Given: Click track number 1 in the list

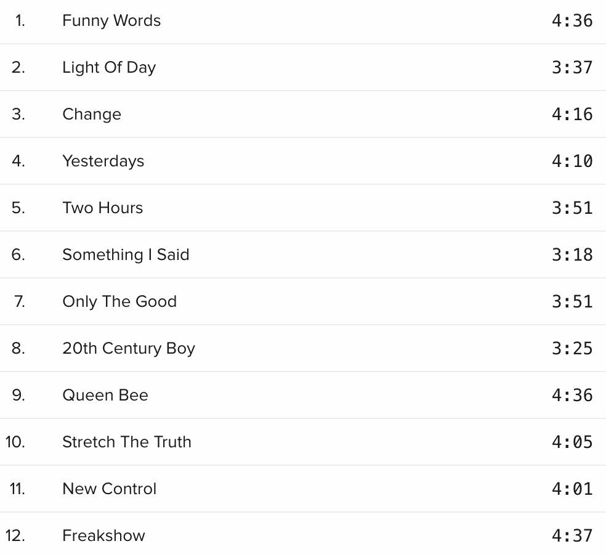Looking at the screenshot, I should (20, 20).
